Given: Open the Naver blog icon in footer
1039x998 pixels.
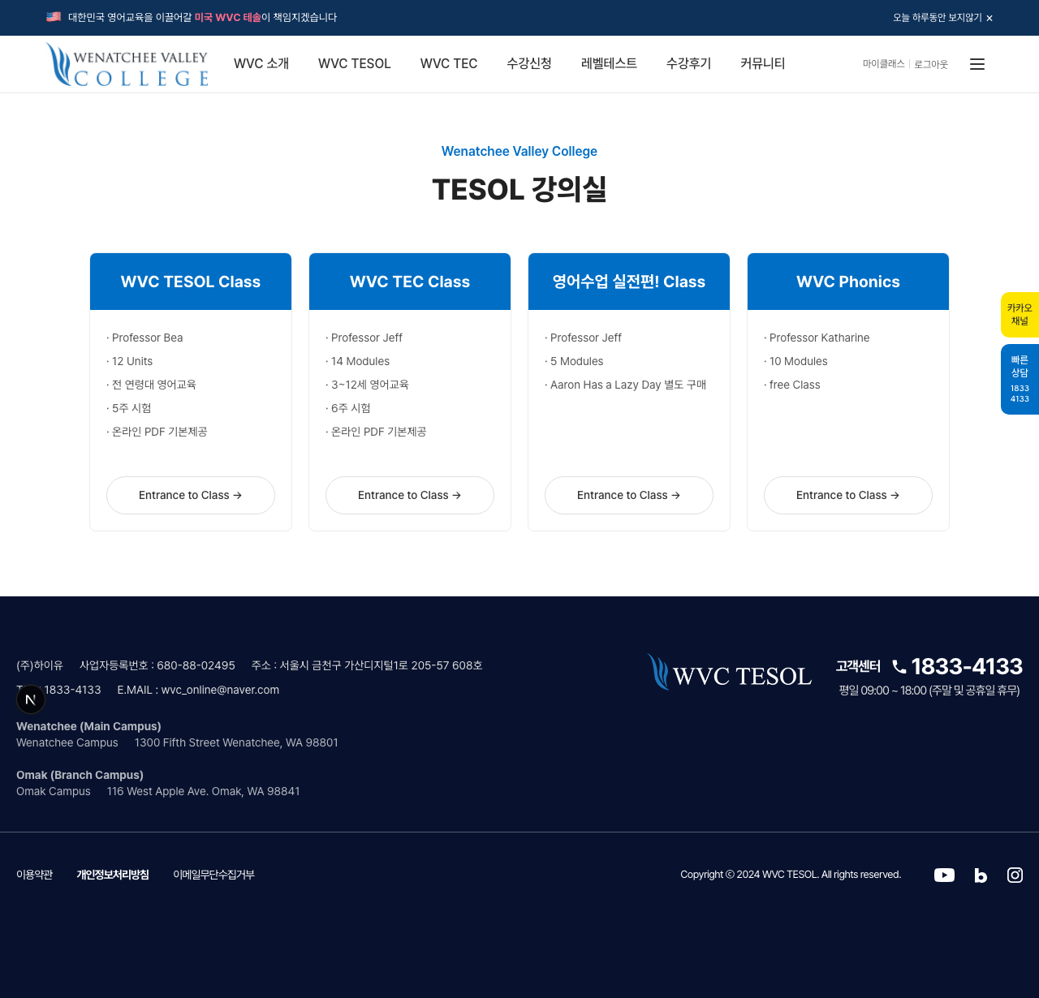Looking at the screenshot, I should click(x=981, y=875).
